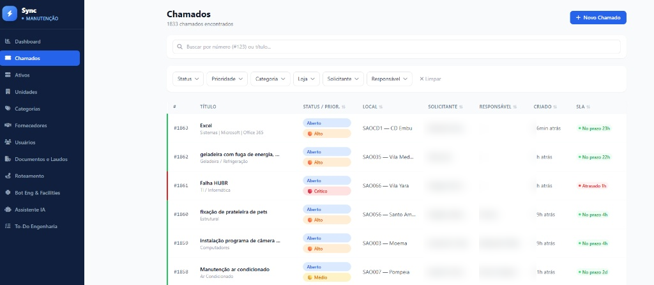The width and height of the screenshot is (654, 285).
Task: Click local SAO003 — Moema
Action: pyautogui.click(x=385, y=243)
